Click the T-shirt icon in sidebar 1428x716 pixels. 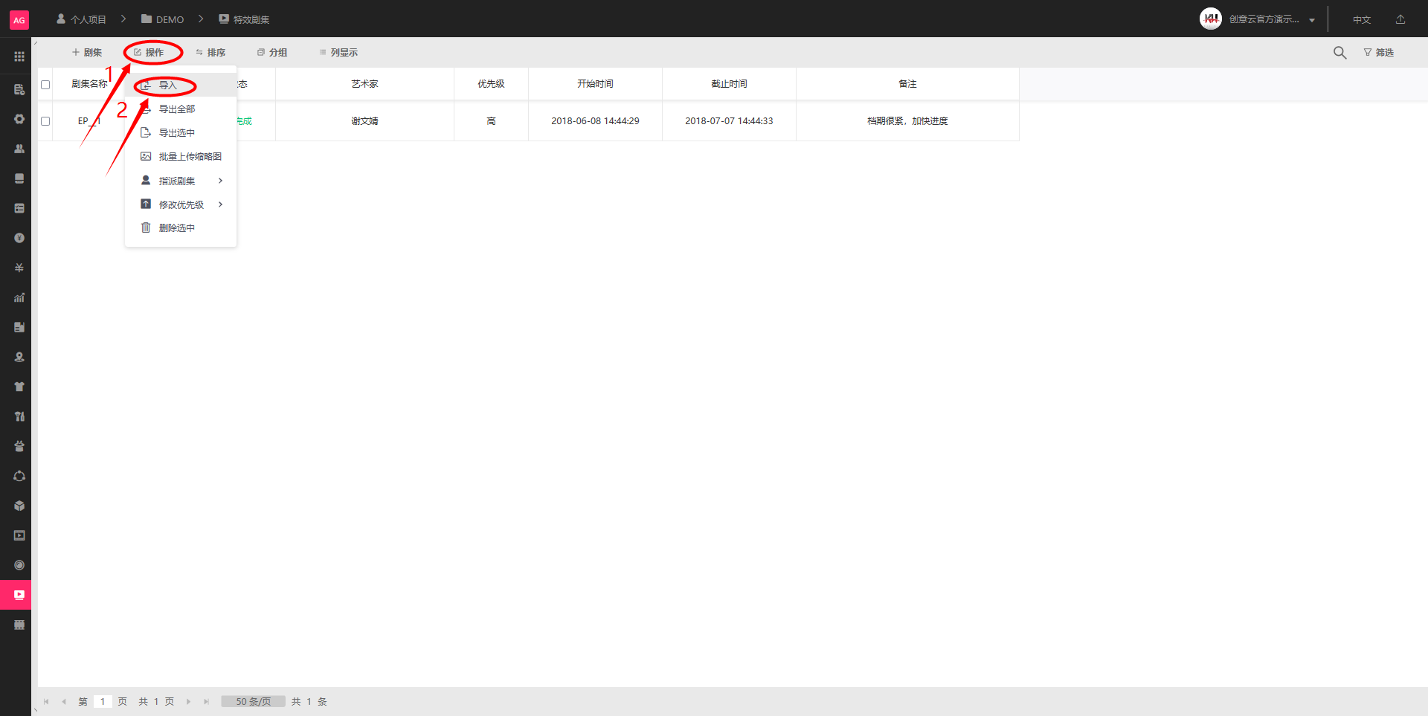click(x=19, y=387)
